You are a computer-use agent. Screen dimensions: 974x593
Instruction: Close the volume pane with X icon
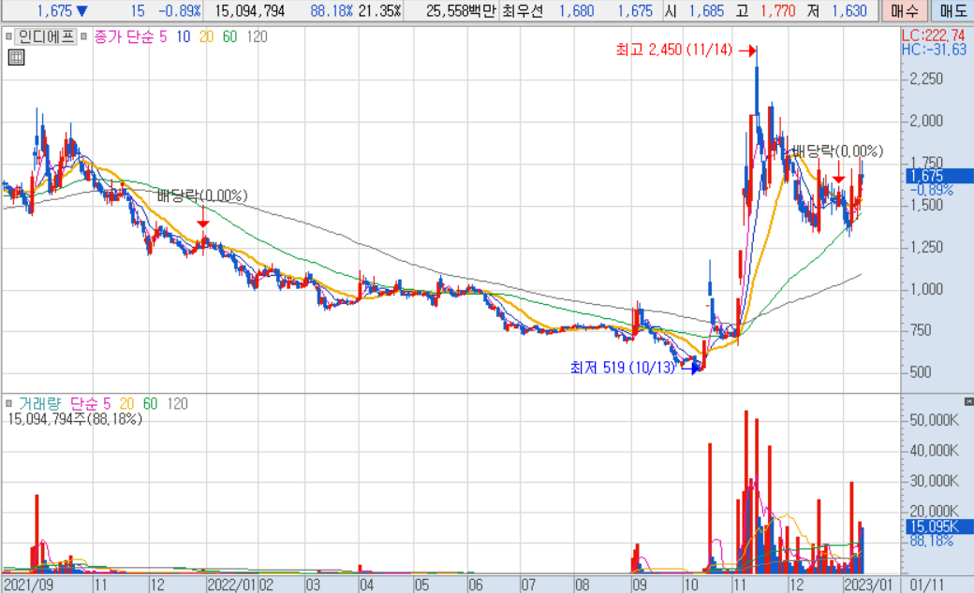pos(968,402)
